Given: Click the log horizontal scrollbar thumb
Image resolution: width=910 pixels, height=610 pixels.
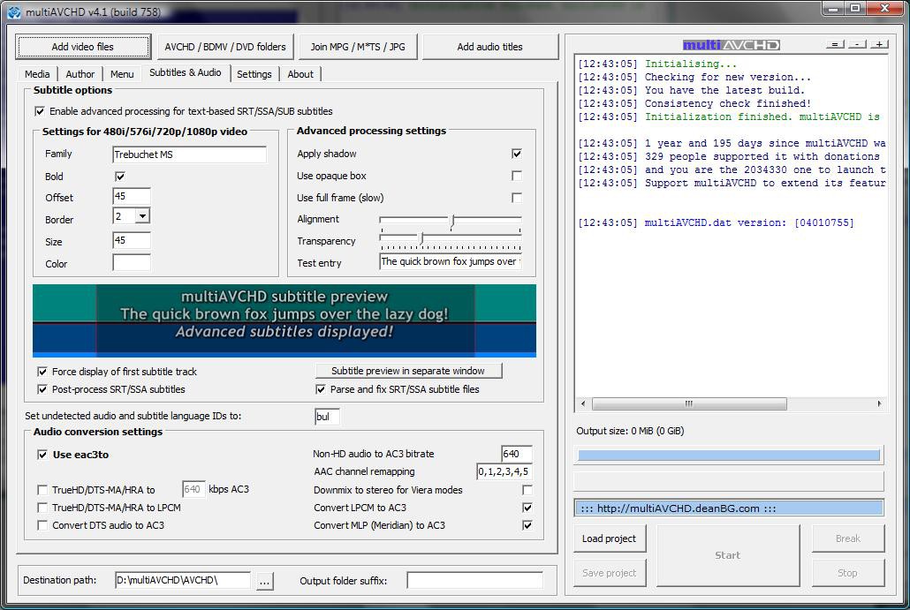Looking at the screenshot, I should (x=689, y=403).
